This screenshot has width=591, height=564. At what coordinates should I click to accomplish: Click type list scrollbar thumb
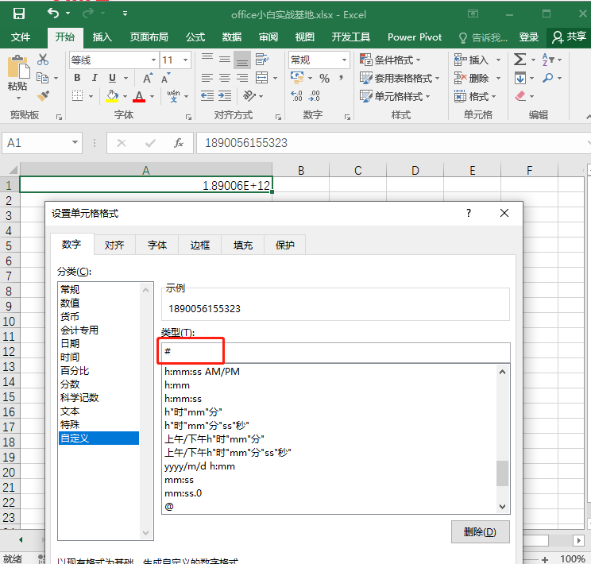tap(502, 473)
